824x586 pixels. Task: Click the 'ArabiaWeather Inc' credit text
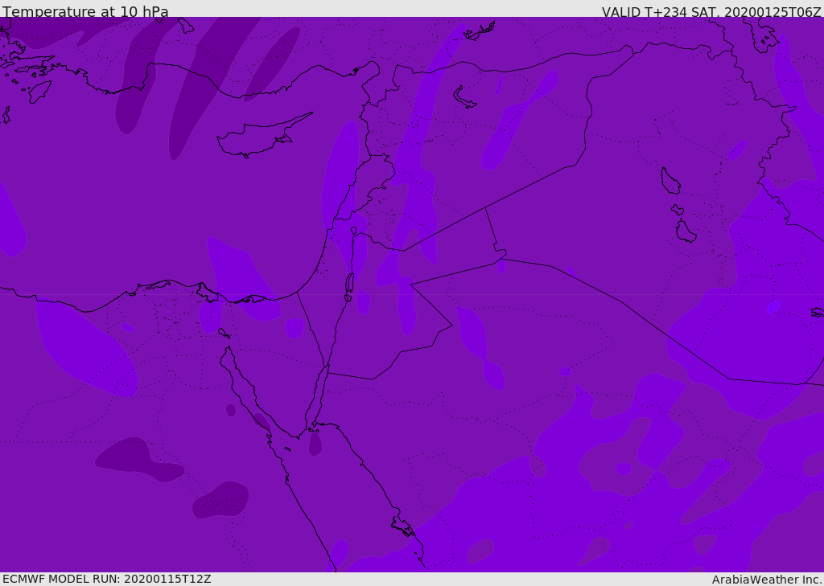766,580
